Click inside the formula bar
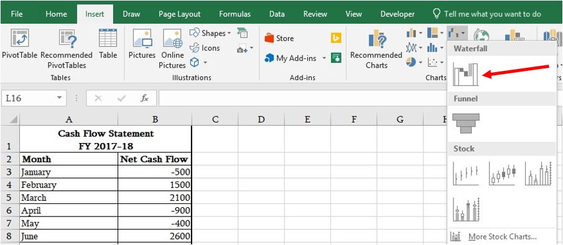 pyautogui.click(x=302, y=98)
